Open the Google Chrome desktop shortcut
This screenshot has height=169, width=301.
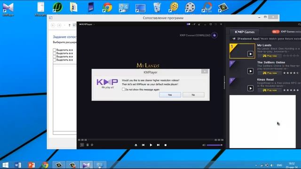tap(107, 8)
